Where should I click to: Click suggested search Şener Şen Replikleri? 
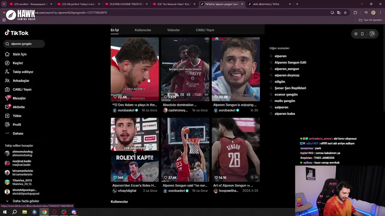pos(290,88)
